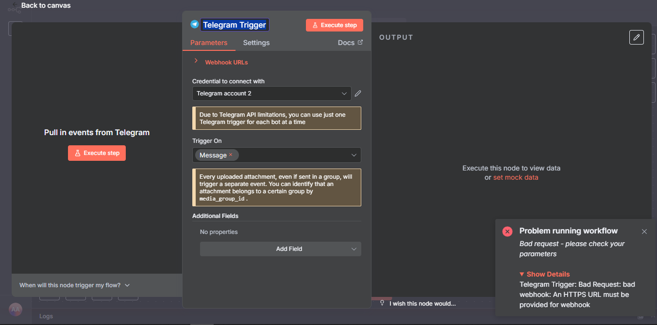Click the Telegram Trigger node name field
Viewport: 657px width, 325px height.
235,25
